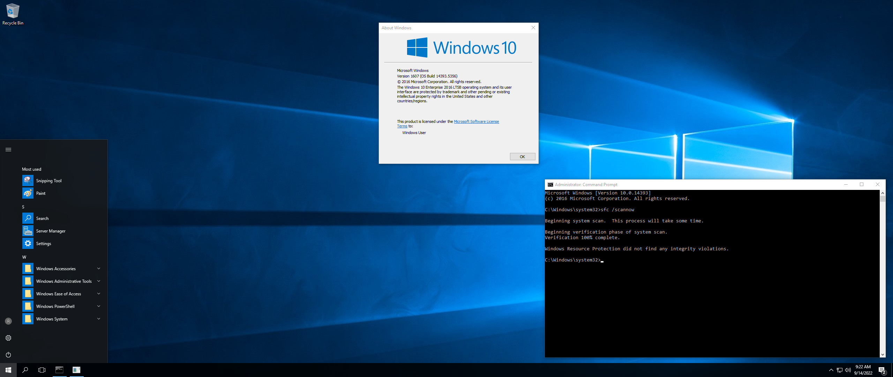Switch to About Windows taskbar icon

pos(76,370)
